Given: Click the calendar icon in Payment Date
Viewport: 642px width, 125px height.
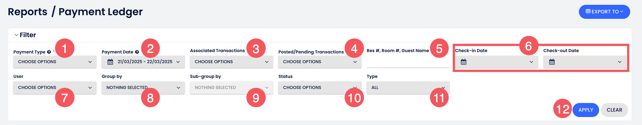Looking at the screenshot, I should (110, 62).
